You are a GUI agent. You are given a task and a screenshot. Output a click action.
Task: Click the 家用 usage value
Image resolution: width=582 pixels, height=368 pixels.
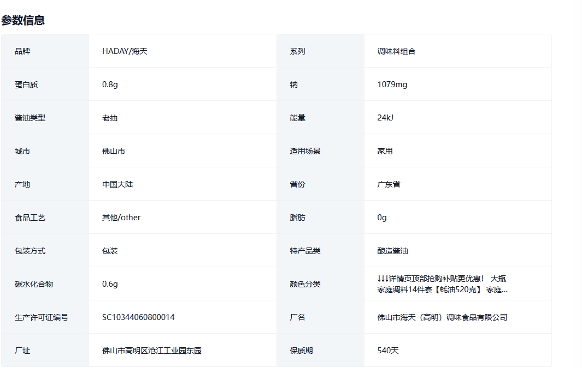(385, 151)
